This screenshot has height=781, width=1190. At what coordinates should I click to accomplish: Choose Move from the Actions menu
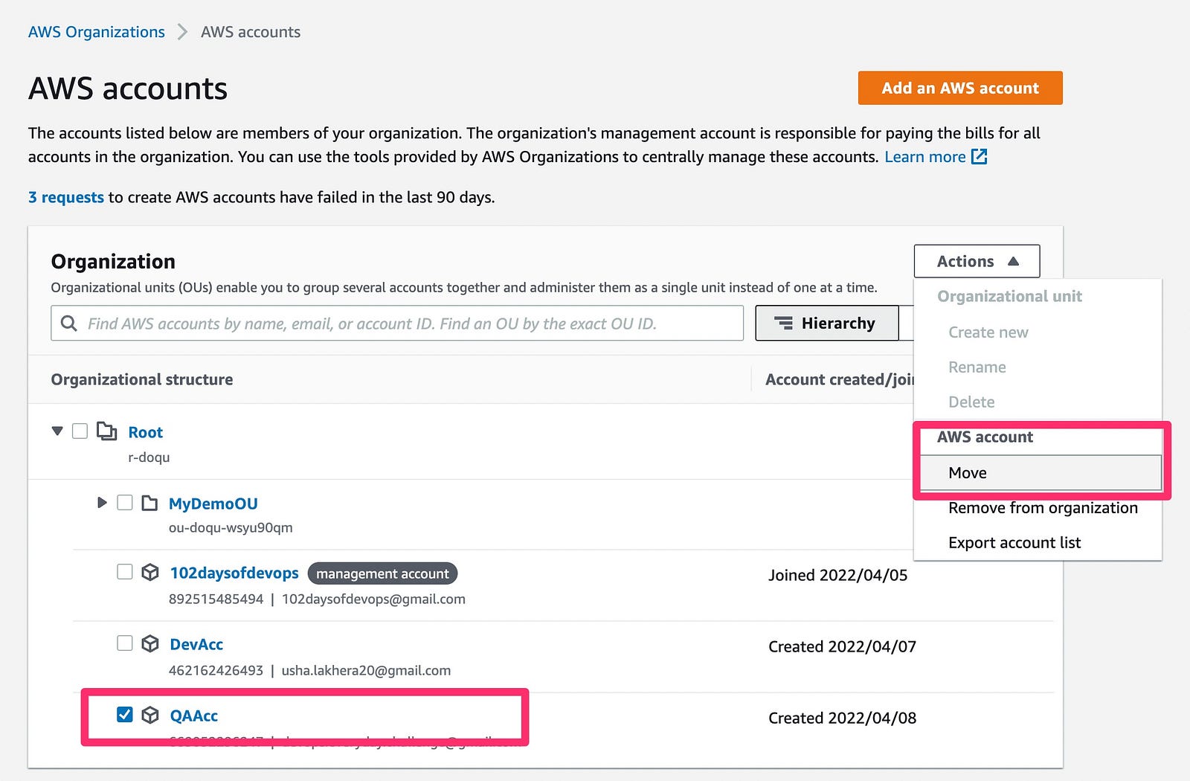pos(968,473)
